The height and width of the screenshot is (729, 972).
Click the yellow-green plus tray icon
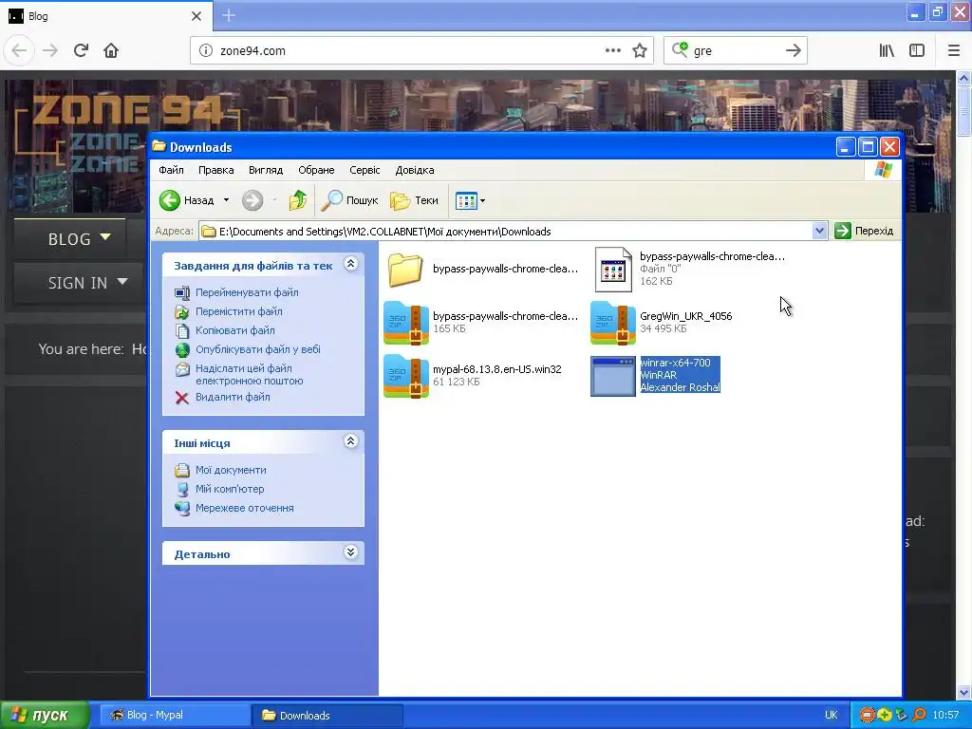(884, 716)
